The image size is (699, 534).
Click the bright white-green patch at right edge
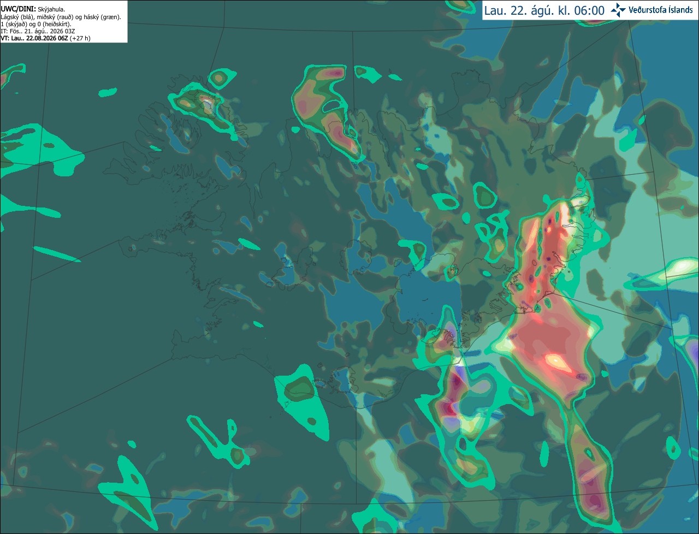680,269
